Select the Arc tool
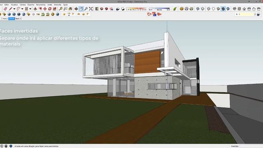 tap(18, 9)
